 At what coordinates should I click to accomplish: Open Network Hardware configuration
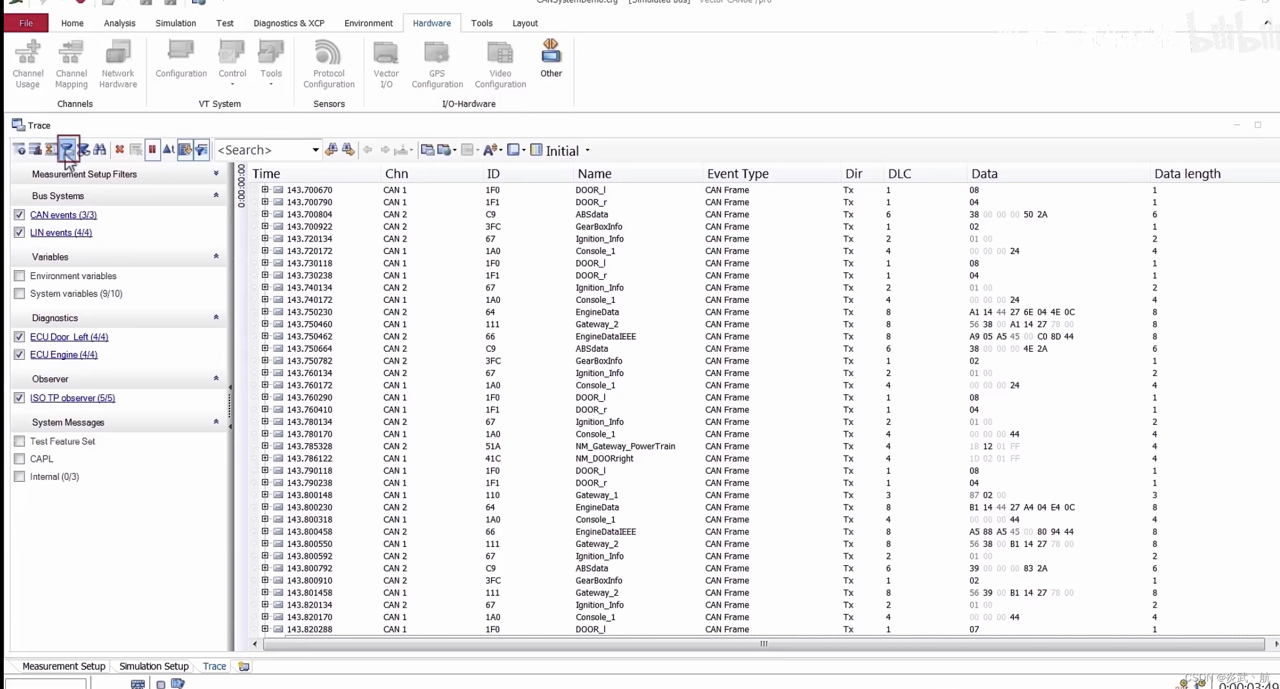[118, 64]
